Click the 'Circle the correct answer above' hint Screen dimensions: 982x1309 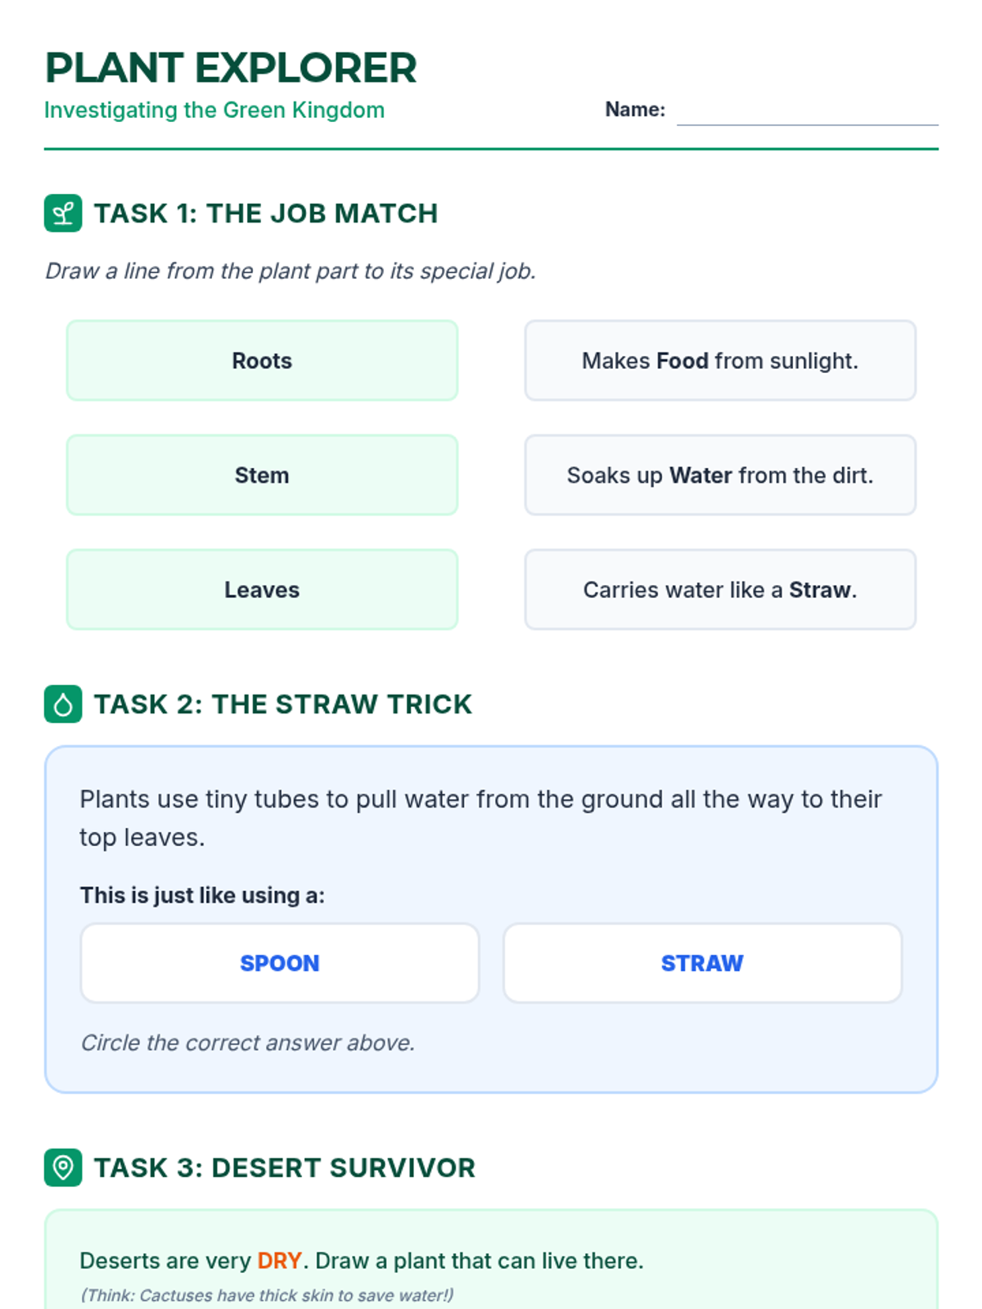[248, 1043]
